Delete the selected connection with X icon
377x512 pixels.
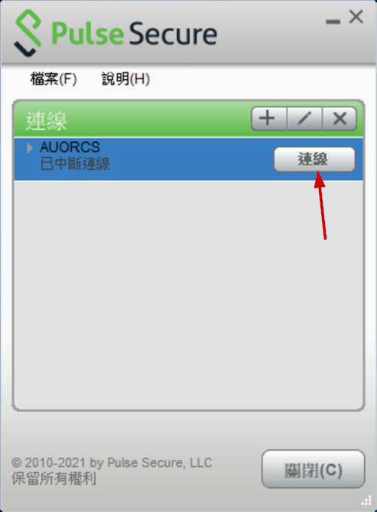(339, 119)
